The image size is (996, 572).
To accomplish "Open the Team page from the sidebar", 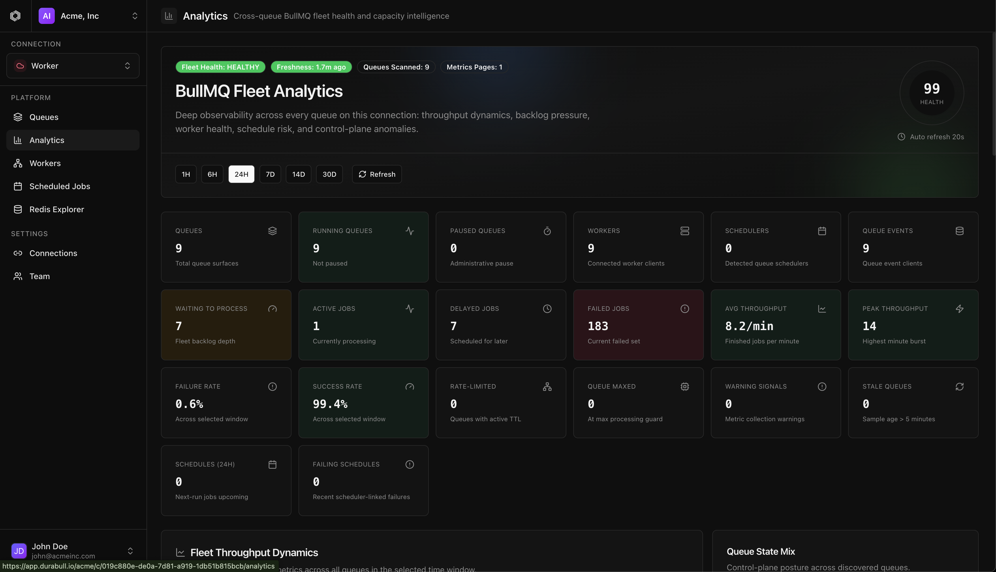I will (40, 276).
